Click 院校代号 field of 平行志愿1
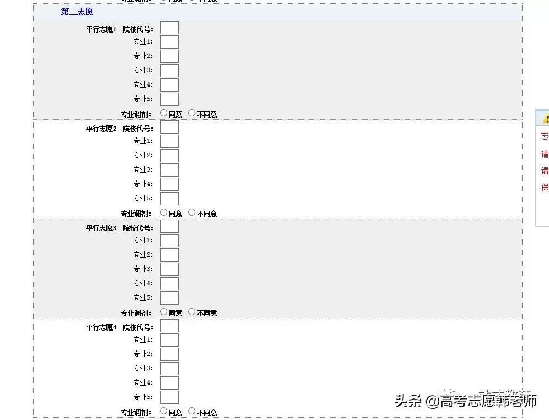The image size is (549, 420). coord(169,27)
